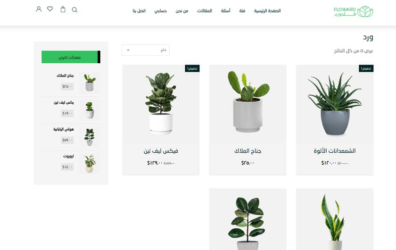The width and height of the screenshot is (396, 250).
Task: Open sidebar thumbnail of هولي اليابانية
Action: point(90,137)
